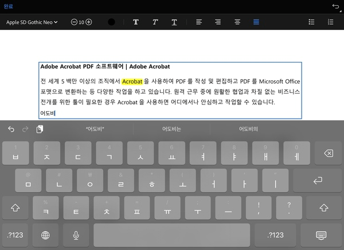Choose suggestion "어도비" in quotes
The image size is (344, 250).
pos(95,129)
